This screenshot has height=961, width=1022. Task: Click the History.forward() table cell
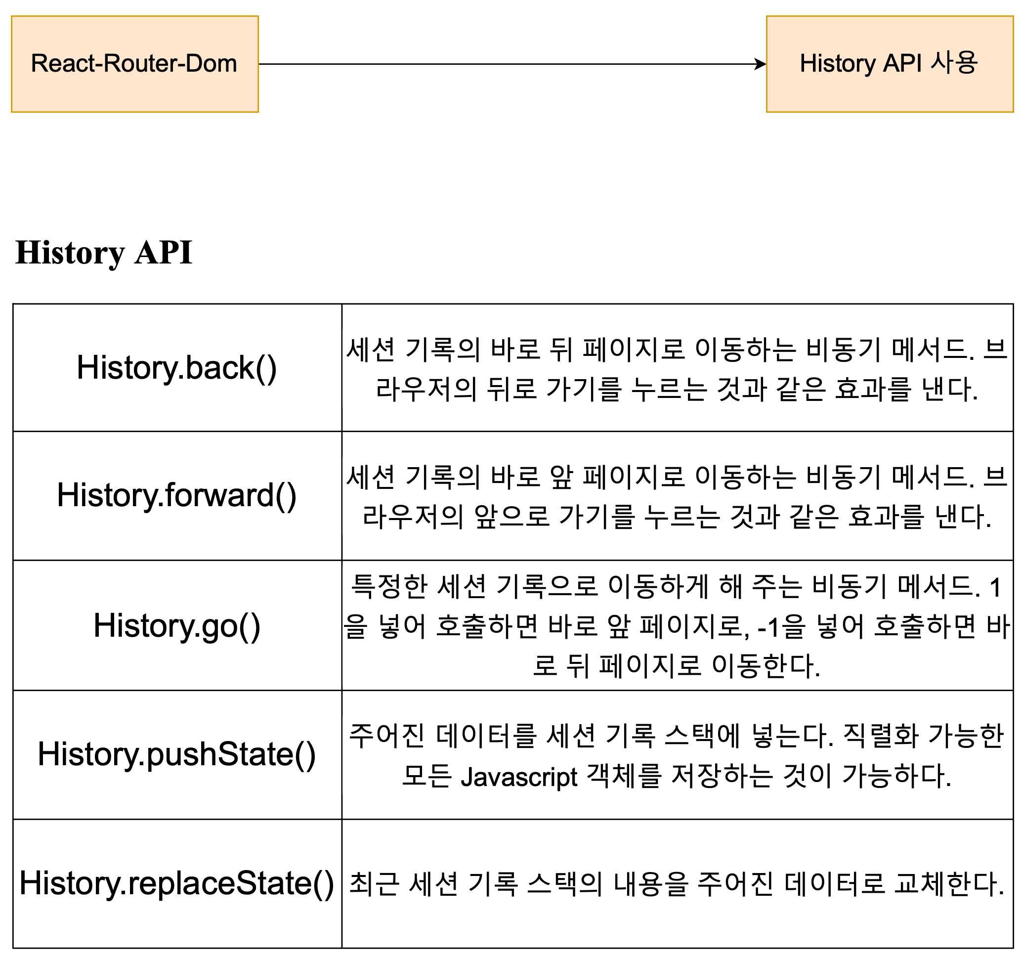click(177, 496)
